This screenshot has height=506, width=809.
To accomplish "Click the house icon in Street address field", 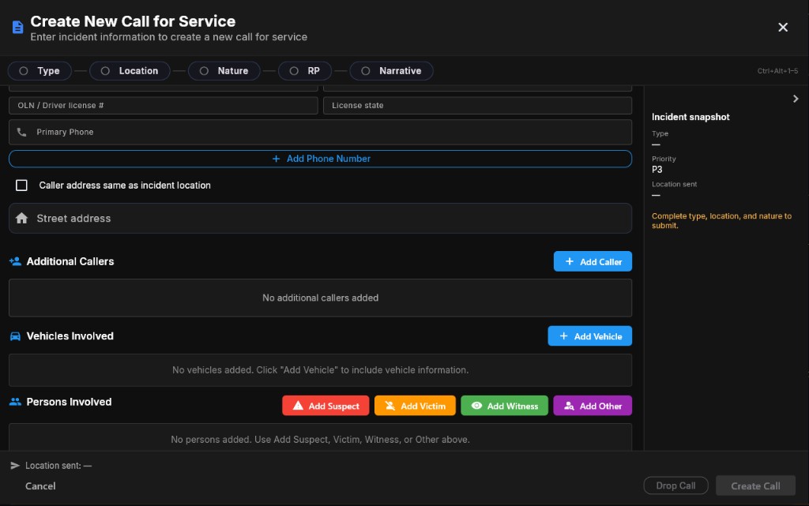I will [x=21, y=218].
